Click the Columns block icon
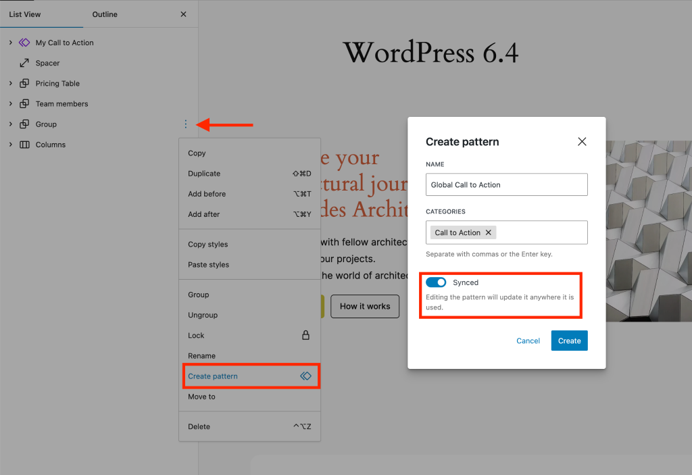 [24, 145]
